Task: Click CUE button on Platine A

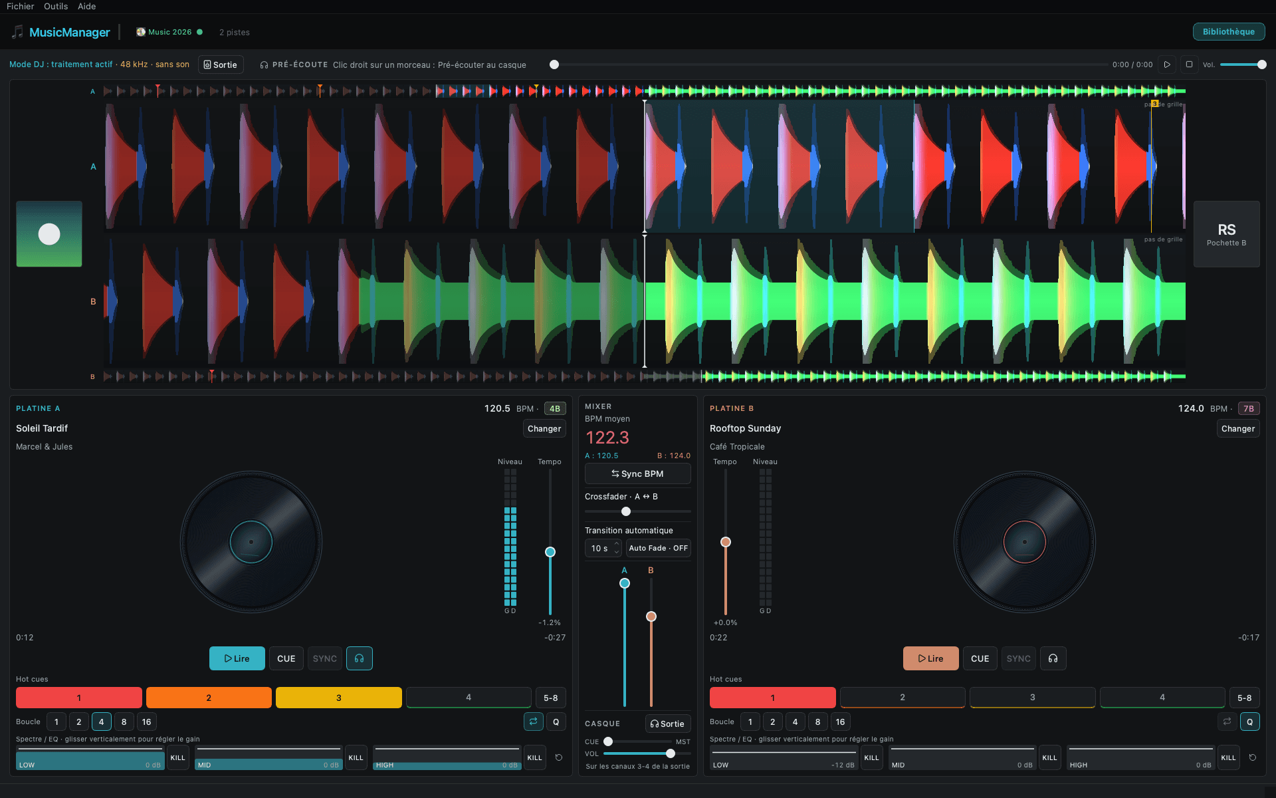Action: pyautogui.click(x=286, y=658)
